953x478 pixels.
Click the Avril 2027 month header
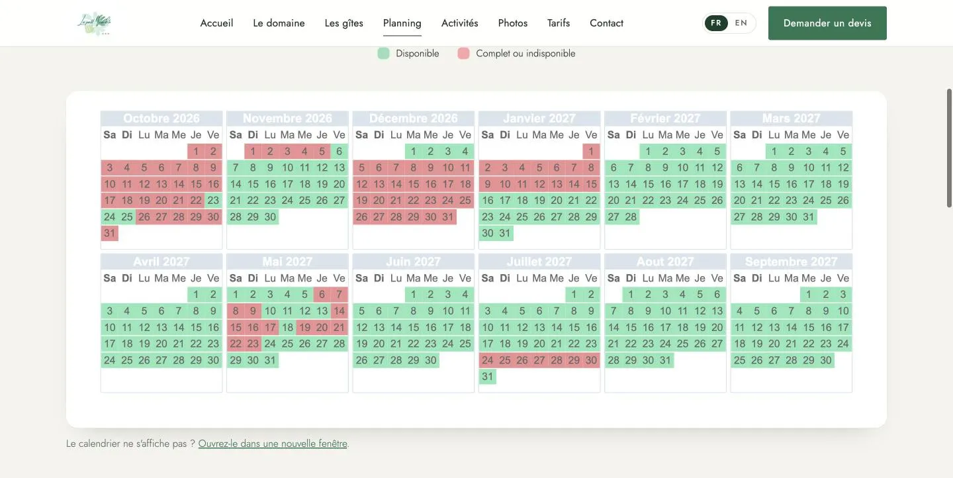[161, 262]
